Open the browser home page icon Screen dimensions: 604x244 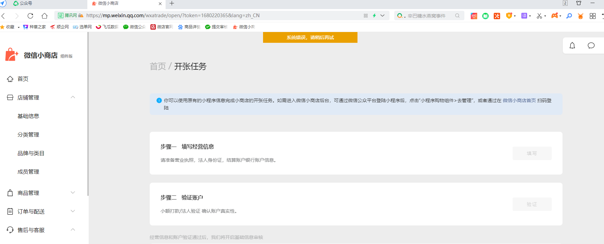(x=45, y=16)
